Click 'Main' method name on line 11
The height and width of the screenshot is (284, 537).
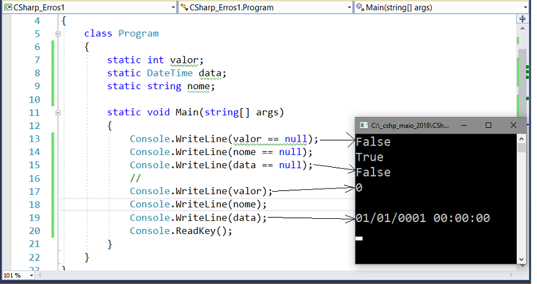point(187,112)
